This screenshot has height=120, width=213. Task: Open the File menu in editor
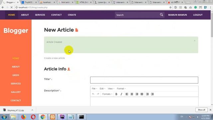[x=95, y=89]
